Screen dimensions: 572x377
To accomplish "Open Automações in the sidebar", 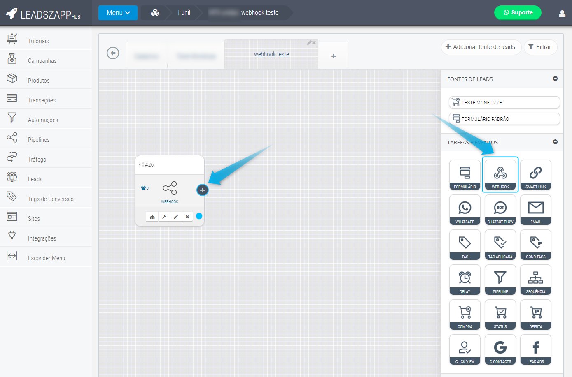I will (43, 120).
